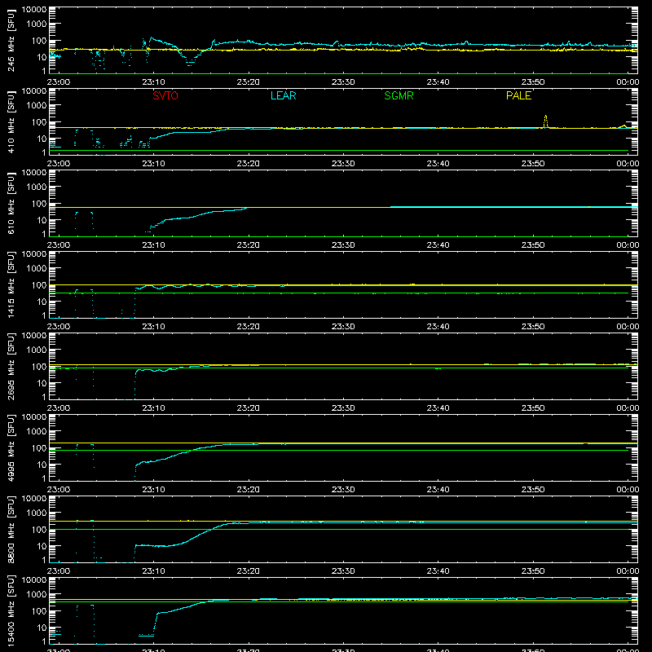Select the 410 MHz [SFU] axis title
The height and width of the screenshot is (652, 652).
pos(11,122)
